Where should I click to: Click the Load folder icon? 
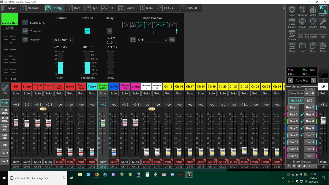pos(302,46)
